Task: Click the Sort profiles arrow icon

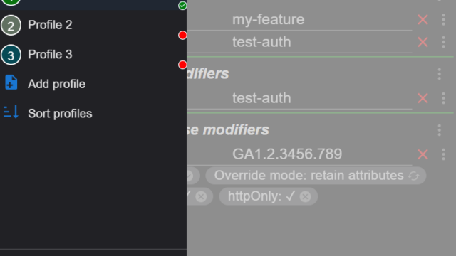Action: pyautogui.click(x=11, y=112)
